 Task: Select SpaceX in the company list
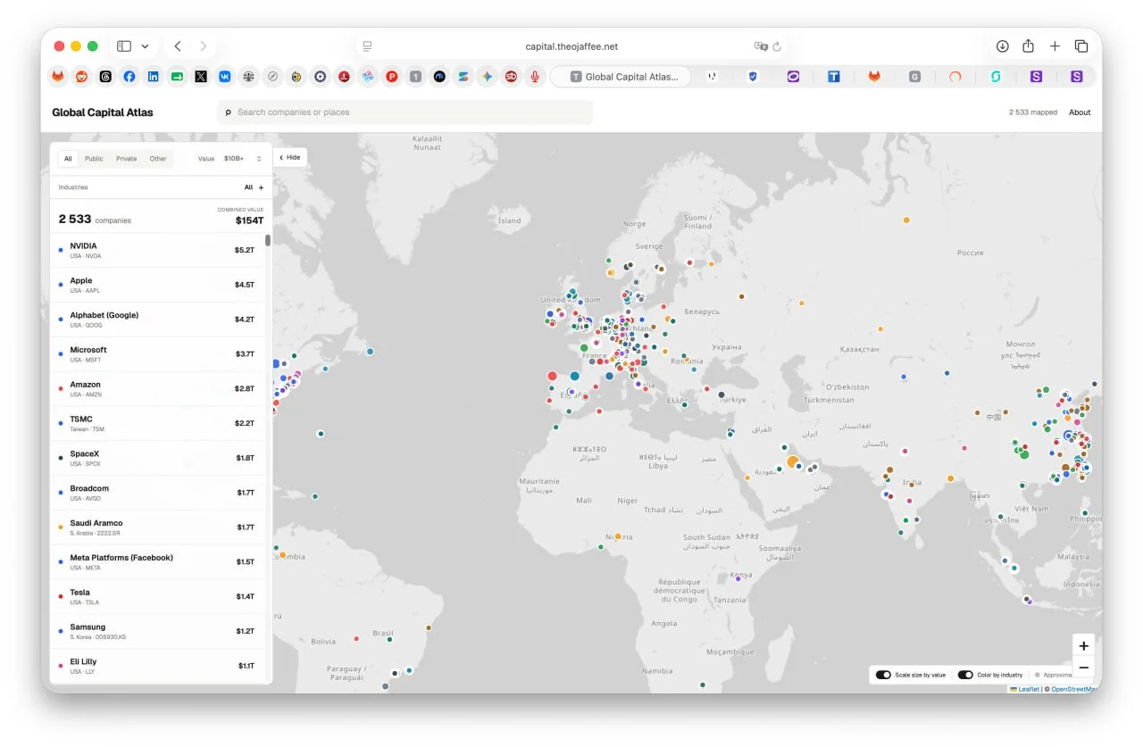[159, 458]
